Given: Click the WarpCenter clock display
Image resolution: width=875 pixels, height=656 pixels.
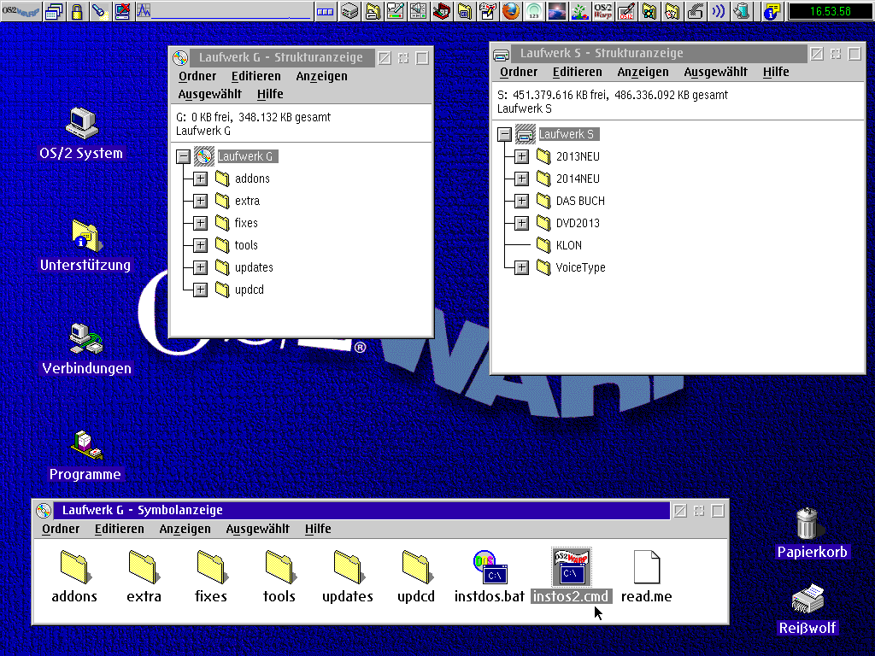Looking at the screenshot, I should tap(831, 11).
